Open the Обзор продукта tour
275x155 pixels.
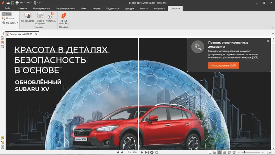pyautogui.click(x=40, y=19)
